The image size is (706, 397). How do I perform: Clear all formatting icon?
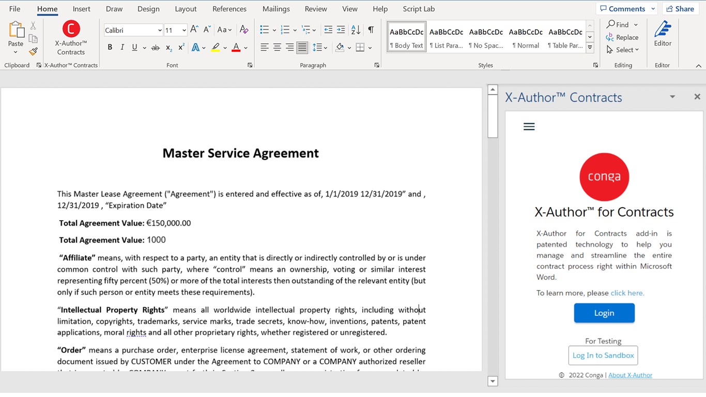244,30
